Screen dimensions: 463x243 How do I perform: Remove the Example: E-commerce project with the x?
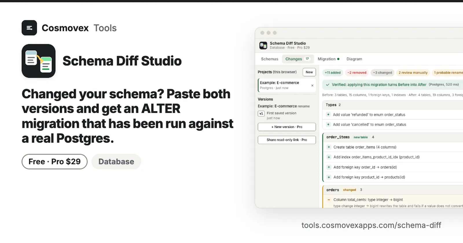312,85
